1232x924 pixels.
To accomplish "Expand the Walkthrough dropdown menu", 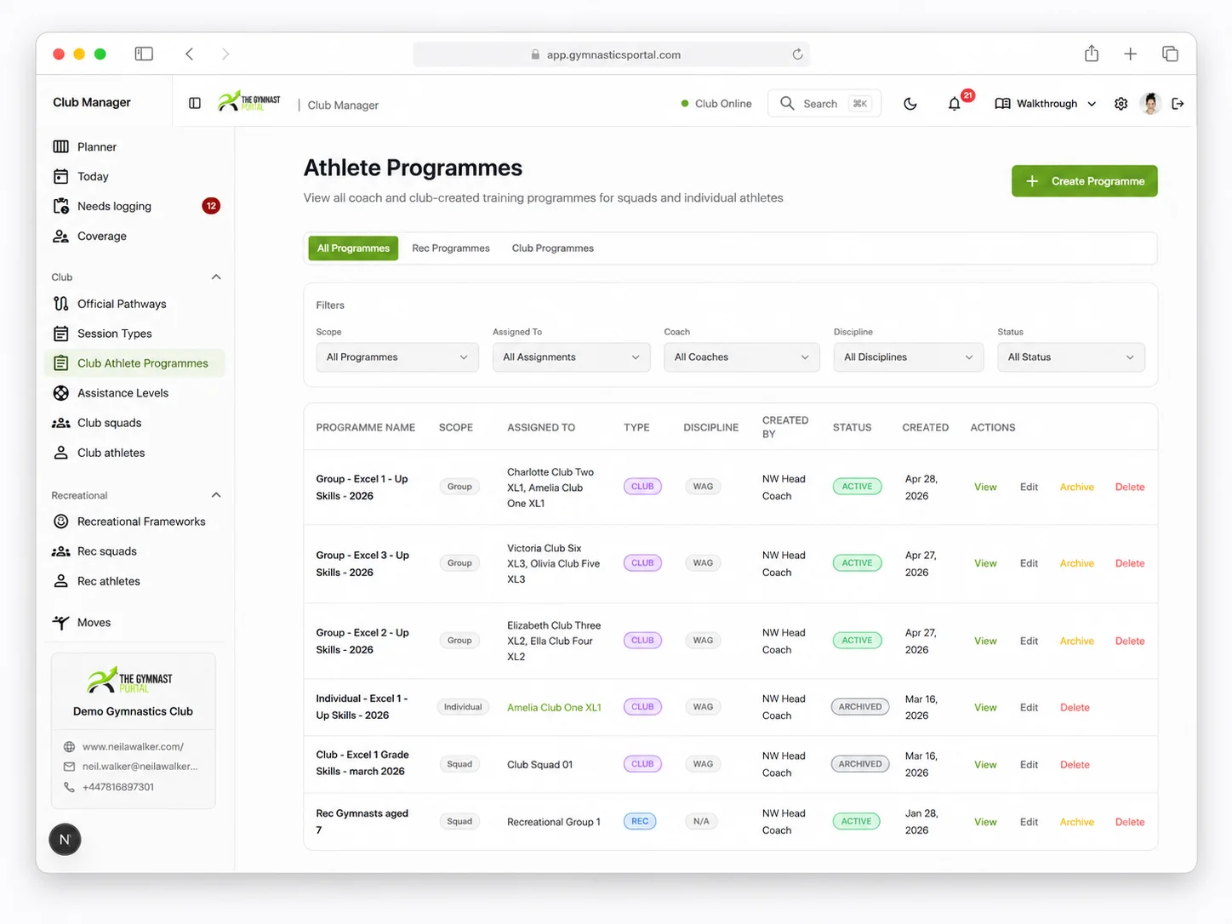I will (1046, 104).
